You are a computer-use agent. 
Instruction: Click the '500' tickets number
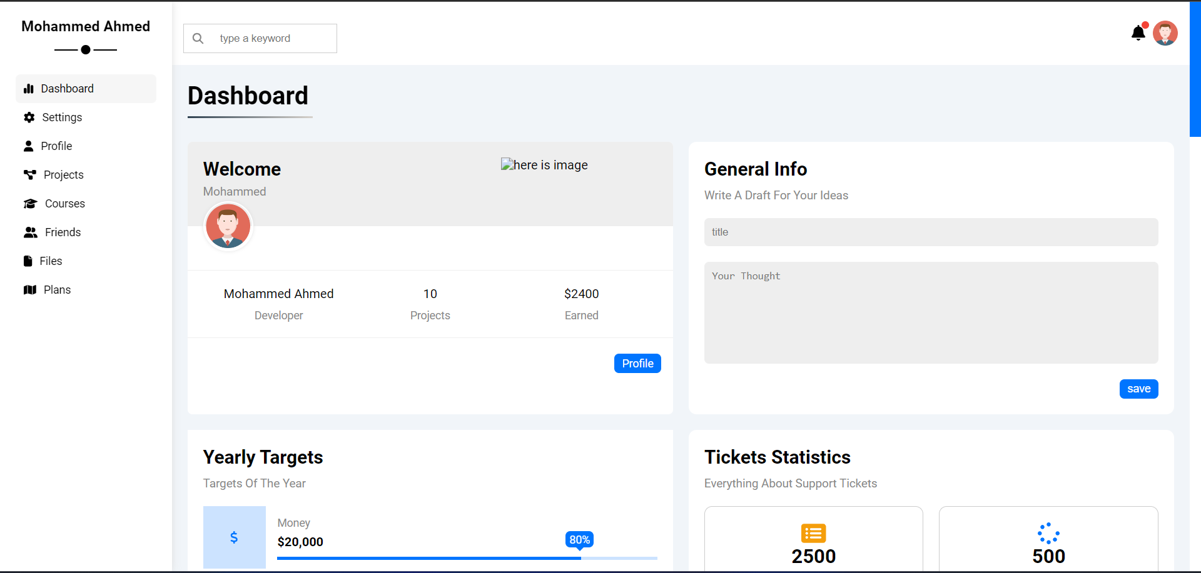[x=1048, y=556]
